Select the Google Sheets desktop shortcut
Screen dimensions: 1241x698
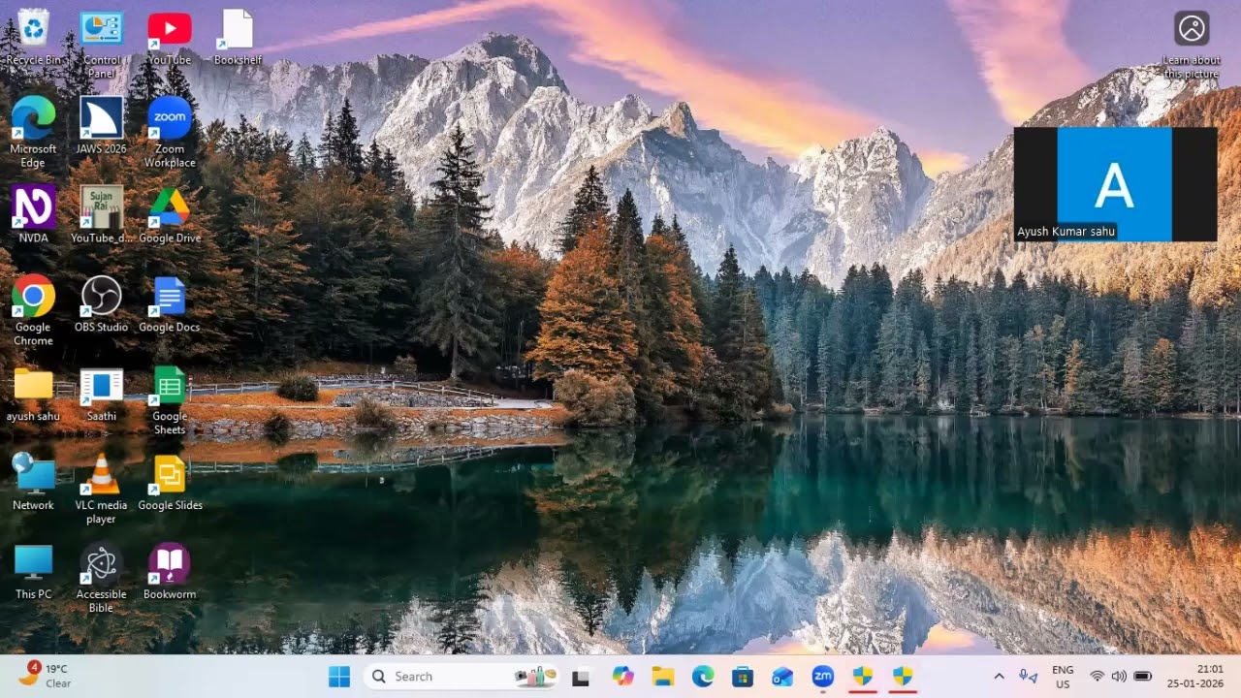[x=170, y=399]
